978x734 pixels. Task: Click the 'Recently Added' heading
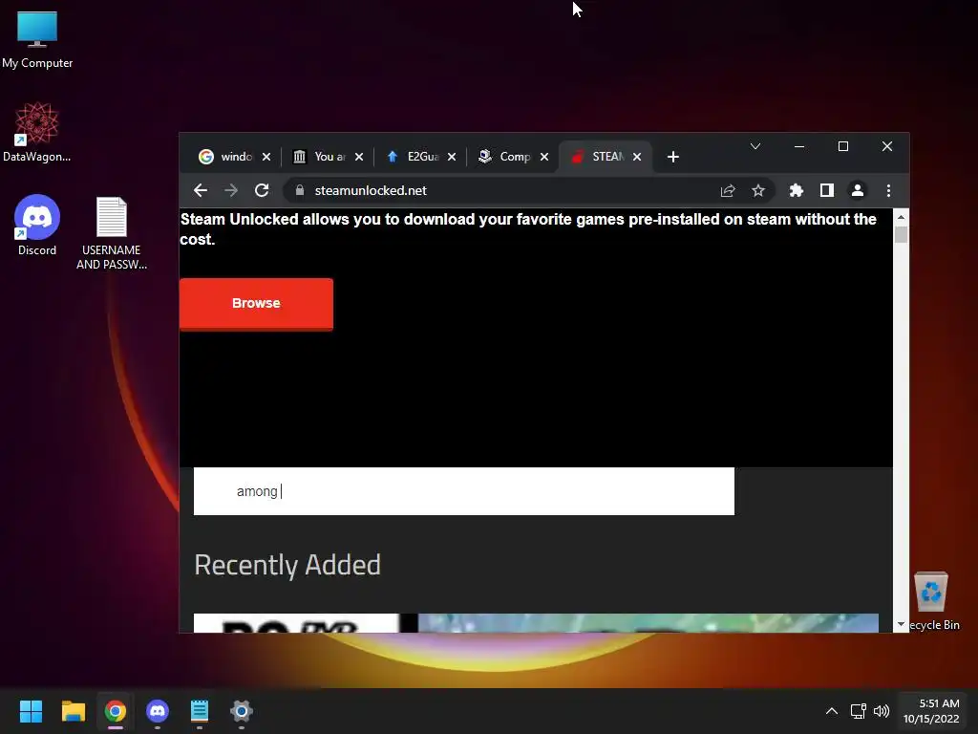tap(287, 565)
